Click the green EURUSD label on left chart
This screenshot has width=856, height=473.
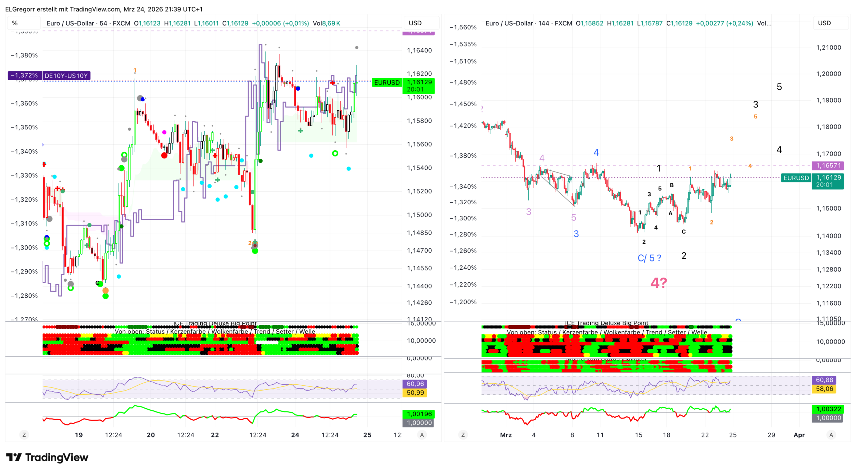point(387,82)
